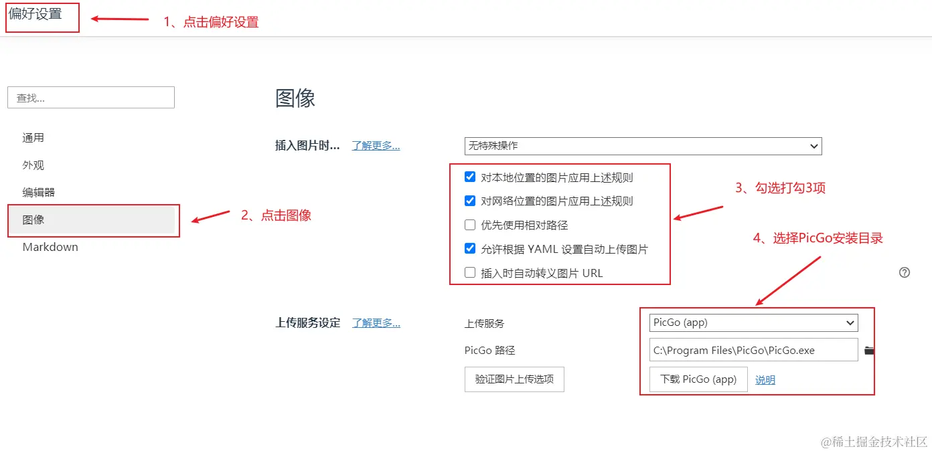Click the 上传服务 label
This screenshot has width=932, height=453.
click(x=485, y=323)
